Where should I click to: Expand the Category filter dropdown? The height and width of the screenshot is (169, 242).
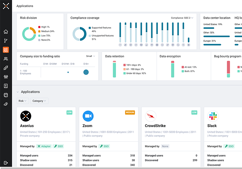click(x=39, y=101)
